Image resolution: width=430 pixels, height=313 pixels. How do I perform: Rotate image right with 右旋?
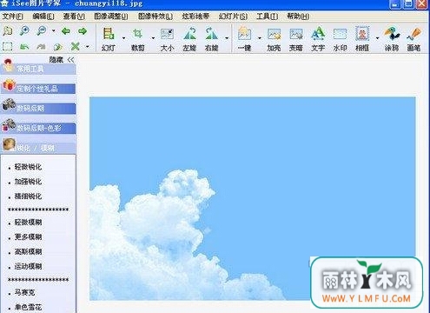[212, 39]
